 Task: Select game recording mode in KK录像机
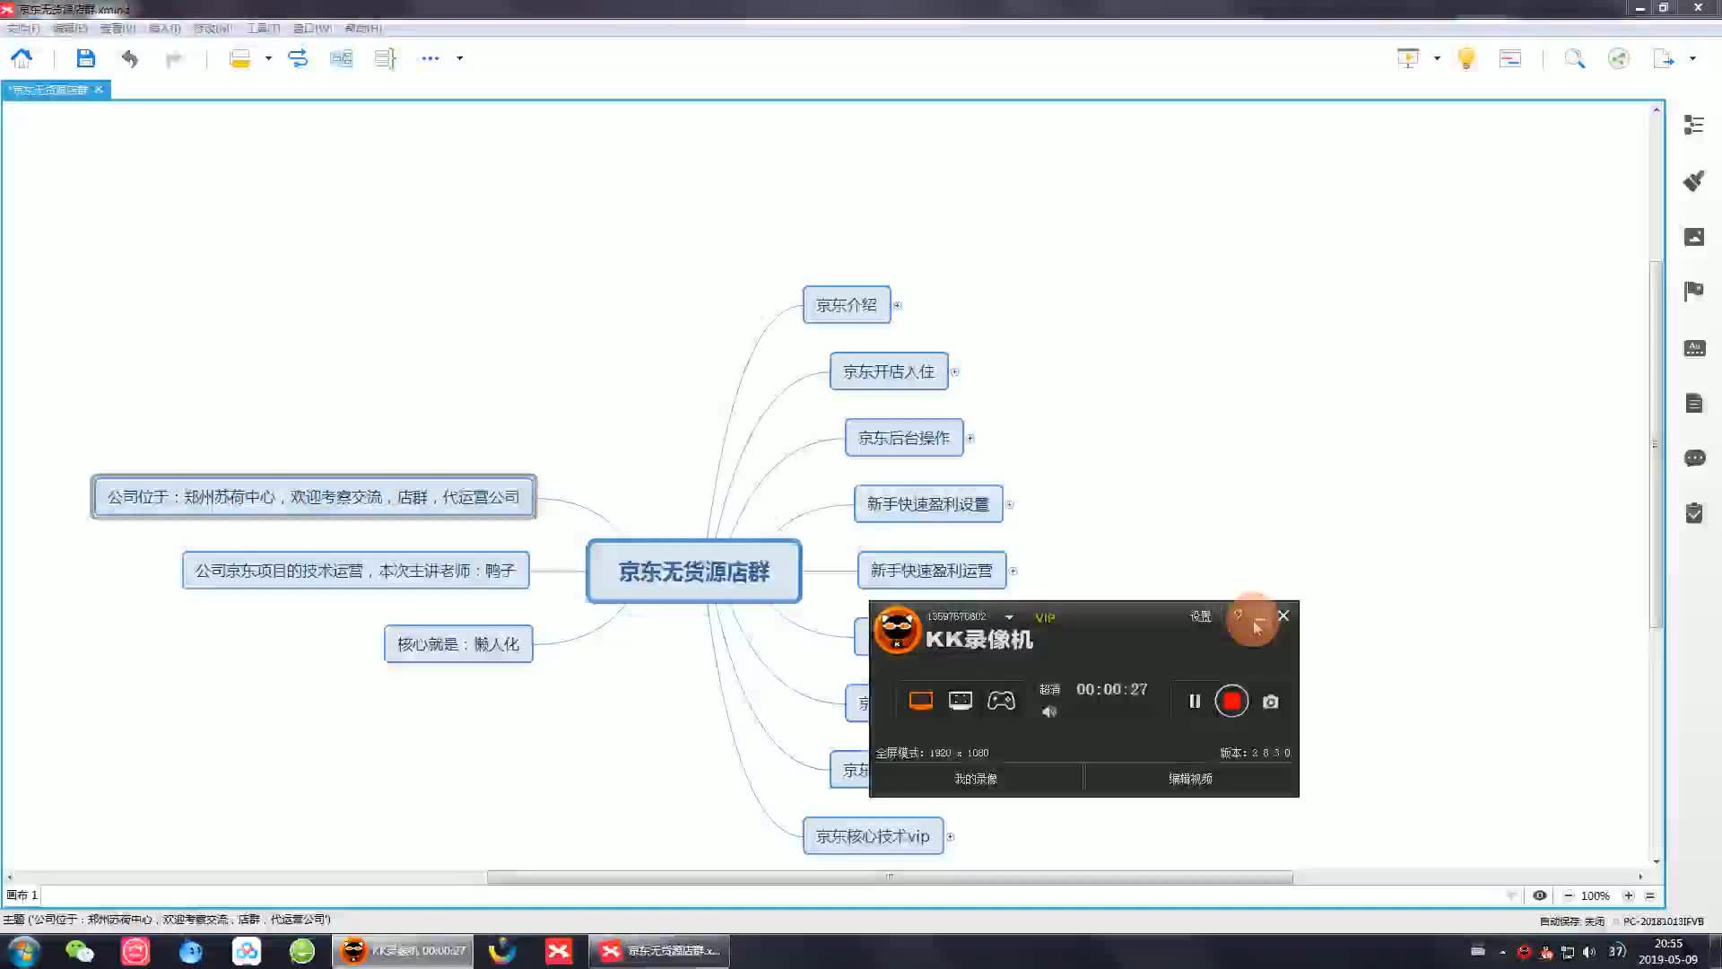tap(1001, 701)
